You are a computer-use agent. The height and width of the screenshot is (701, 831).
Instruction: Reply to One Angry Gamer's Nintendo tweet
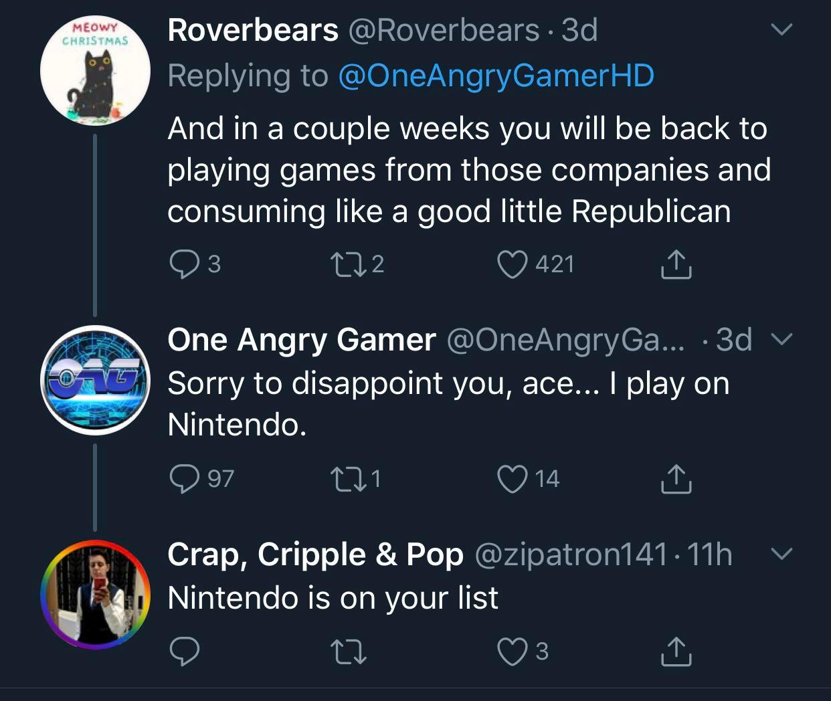[183, 478]
